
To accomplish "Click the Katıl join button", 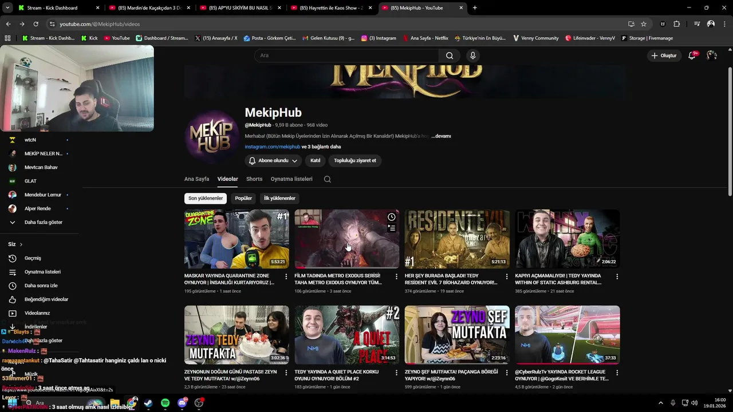I will (x=316, y=161).
